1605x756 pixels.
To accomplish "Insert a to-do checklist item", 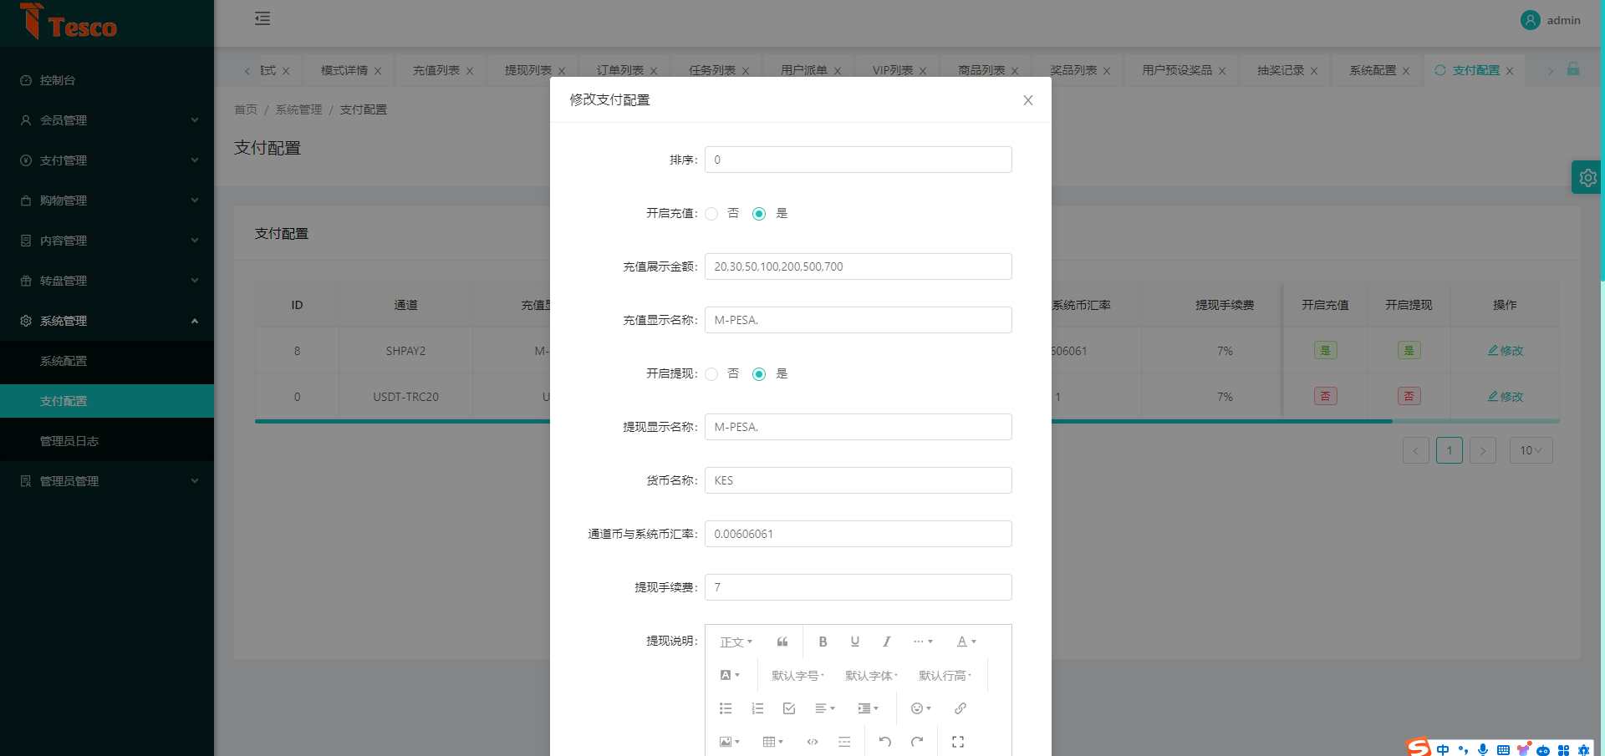I will 789,708.
